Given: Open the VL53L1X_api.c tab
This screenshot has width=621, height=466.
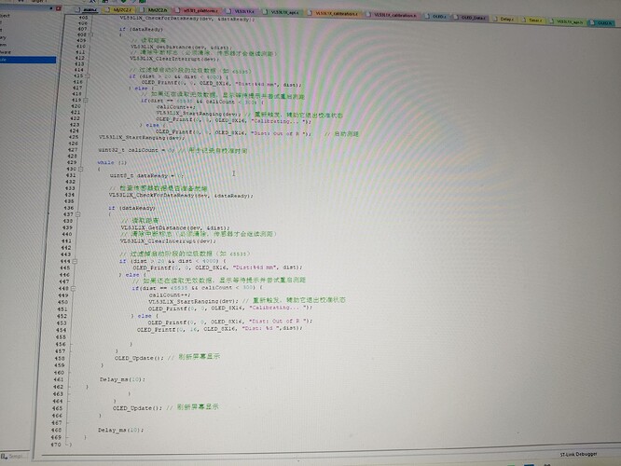Looking at the screenshot, I should (281, 12).
